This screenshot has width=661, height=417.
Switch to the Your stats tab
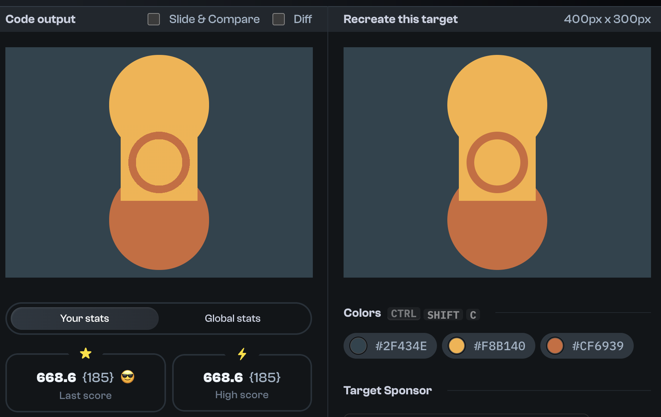pyautogui.click(x=84, y=318)
